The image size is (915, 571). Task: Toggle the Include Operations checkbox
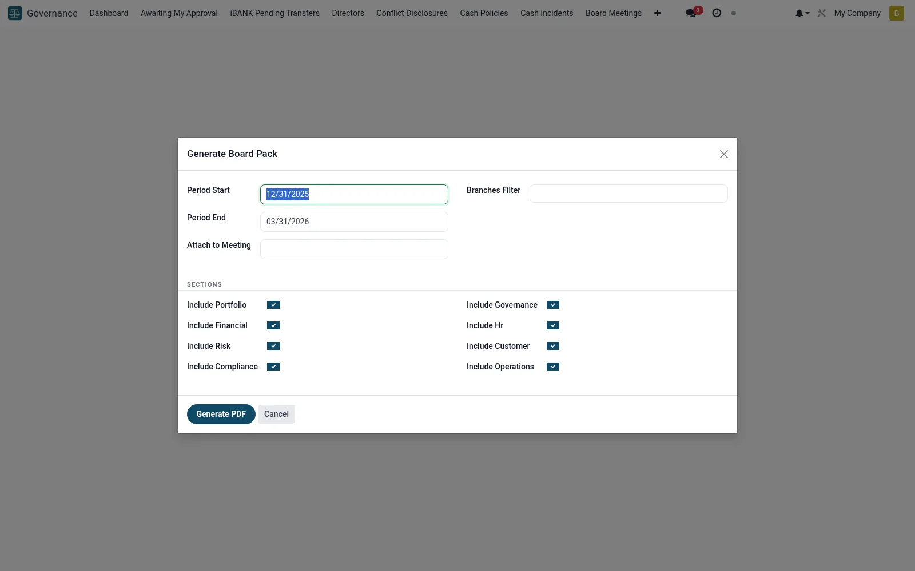pyautogui.click(x=553, y=367)
